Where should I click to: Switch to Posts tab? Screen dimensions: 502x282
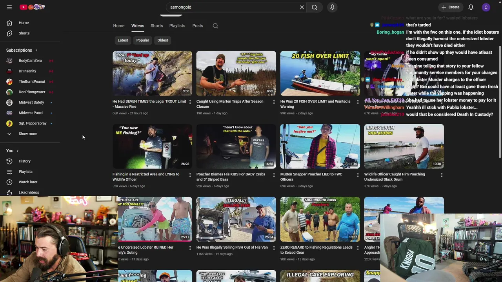coord(198,26)
